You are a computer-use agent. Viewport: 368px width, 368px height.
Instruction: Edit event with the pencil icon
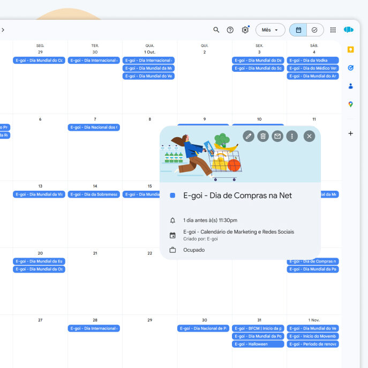(249, 136)
